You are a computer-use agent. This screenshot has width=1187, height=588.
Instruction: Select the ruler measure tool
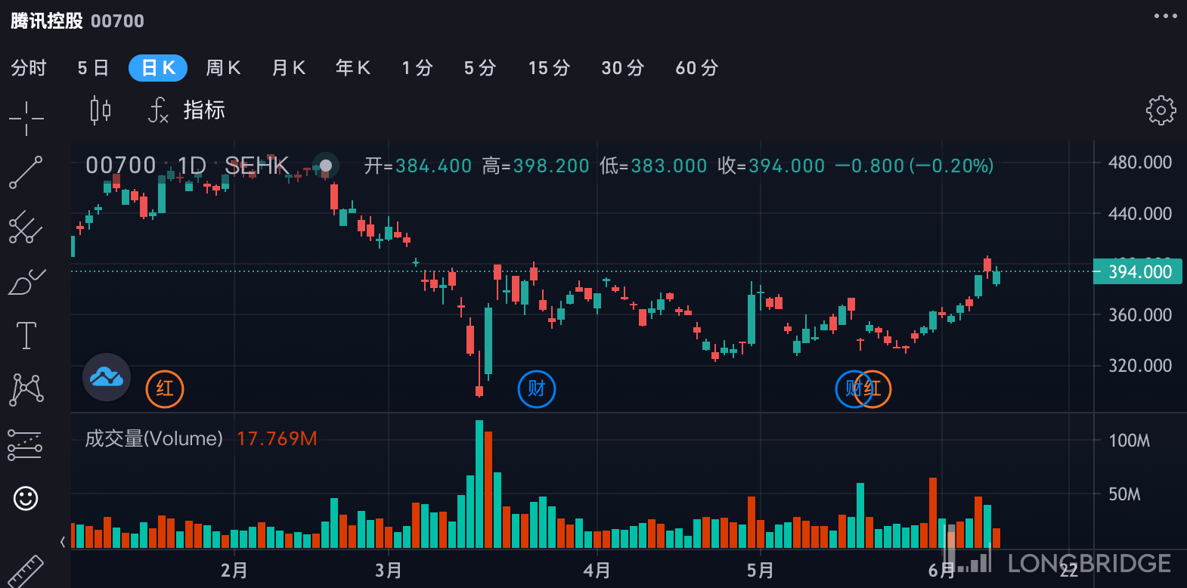tap(25, 572)
